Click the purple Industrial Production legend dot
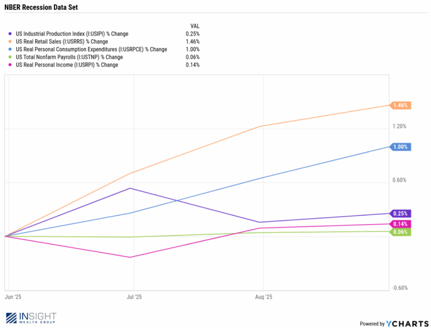Screen dimensions: 431x328 (10, 34)
